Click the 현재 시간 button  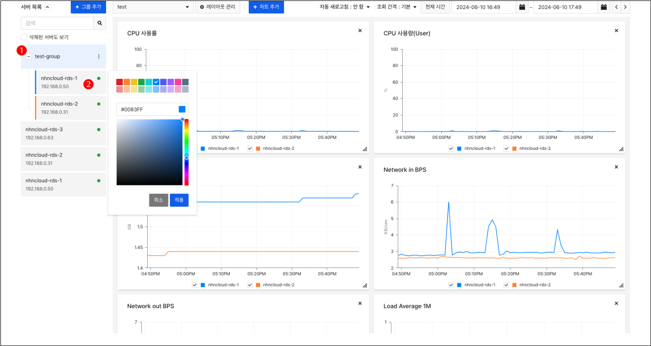(435, 7)
